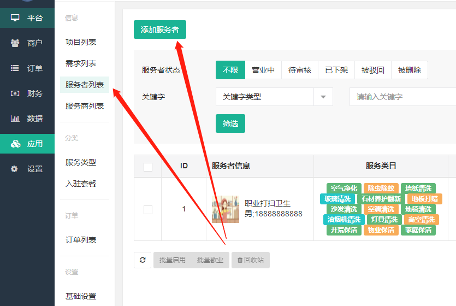Click phone number 男;18888888888
The image size is (456, 306).
274,214
